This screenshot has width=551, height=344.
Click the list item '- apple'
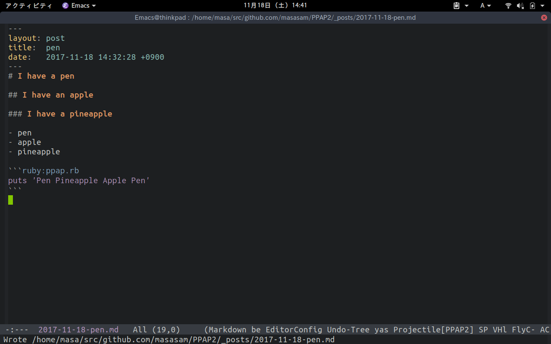(25, 142)
